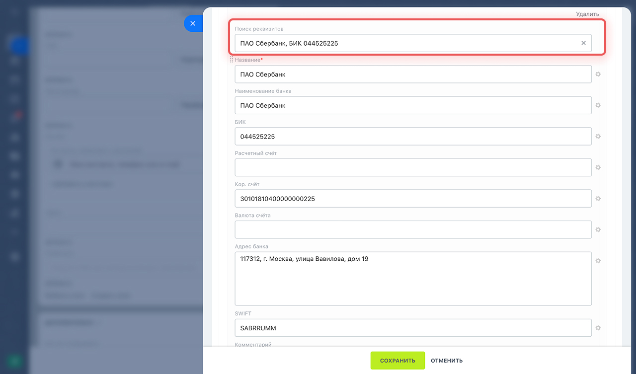Focus the Название input field
This screenshot has width=636, height=374.
point(413,74)
